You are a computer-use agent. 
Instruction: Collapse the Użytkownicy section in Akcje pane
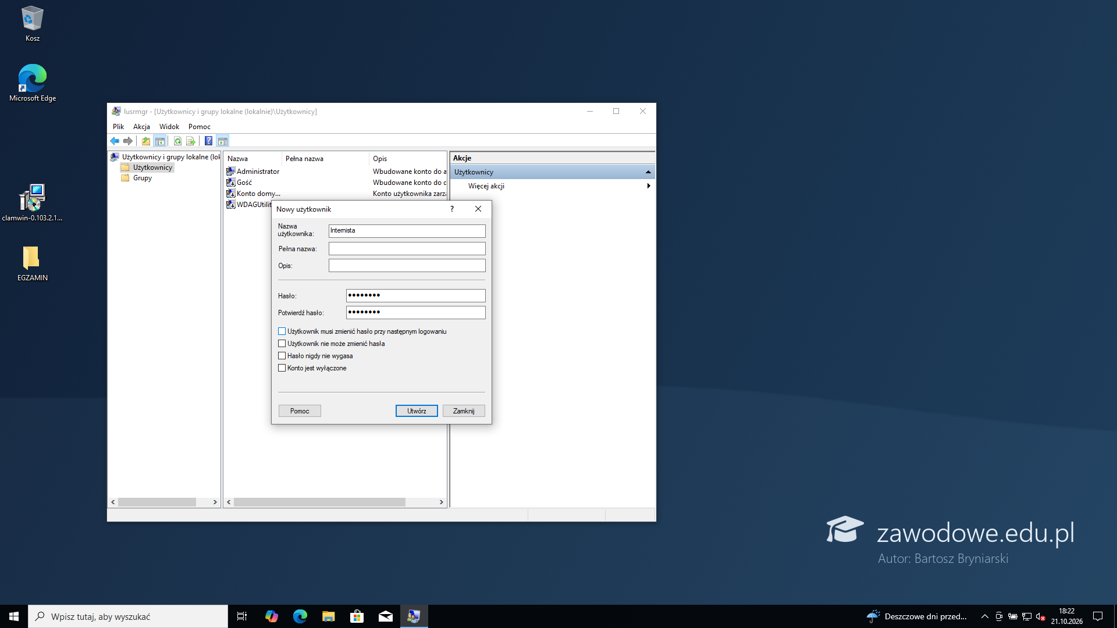click(x=648, y=172)
